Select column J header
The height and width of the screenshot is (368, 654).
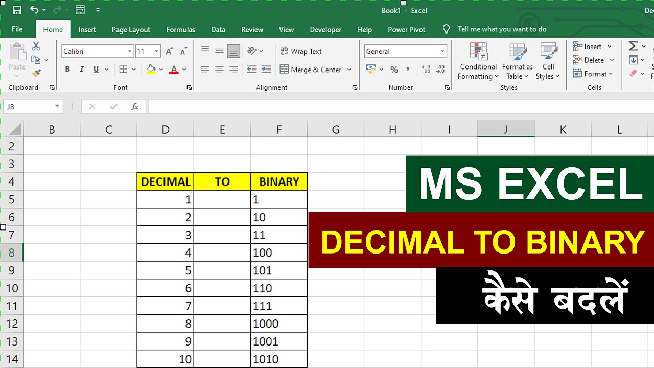point(506,129)
